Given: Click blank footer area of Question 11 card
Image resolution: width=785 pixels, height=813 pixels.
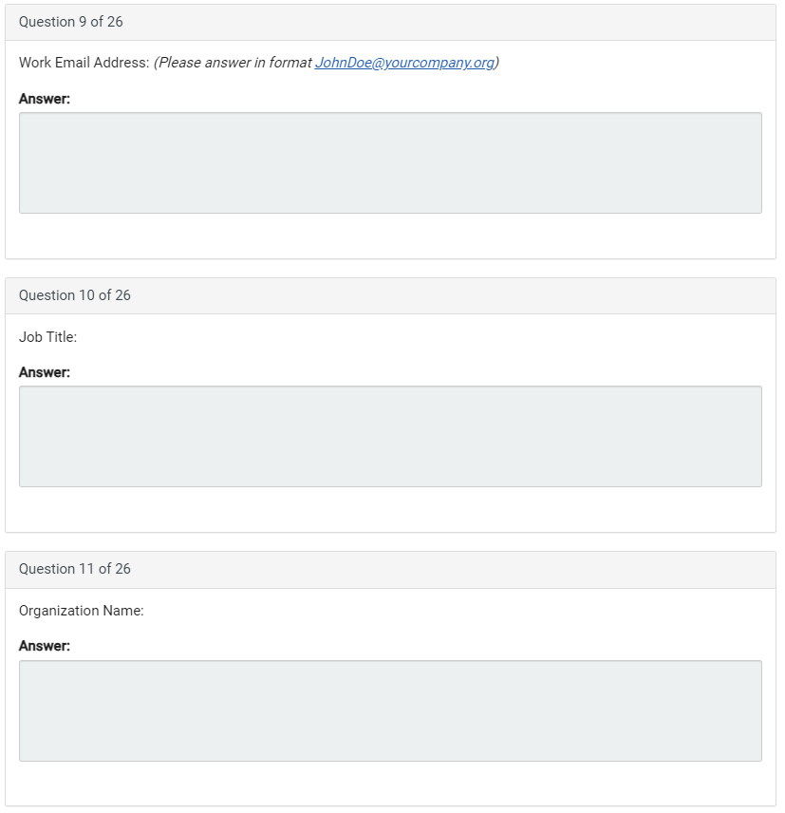Looking at the screenshot, I should [x=390, y=784].
